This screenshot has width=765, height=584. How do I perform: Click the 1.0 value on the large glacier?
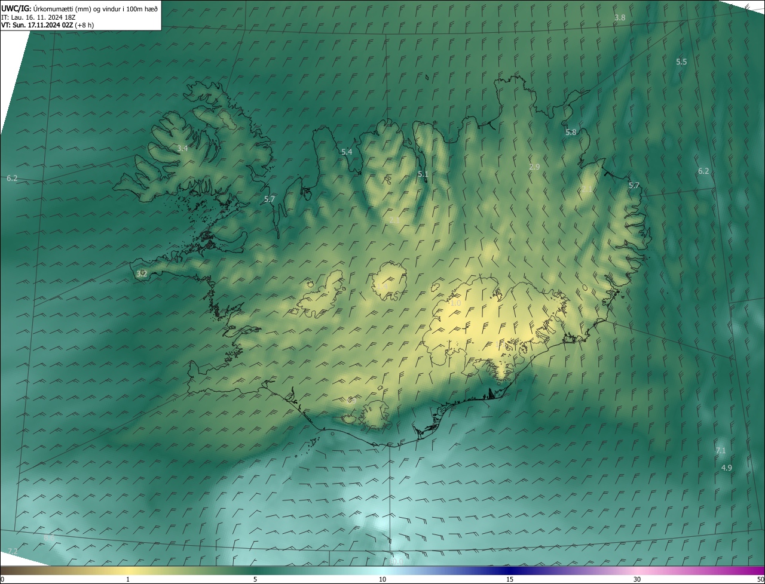[x=455, y=303]
